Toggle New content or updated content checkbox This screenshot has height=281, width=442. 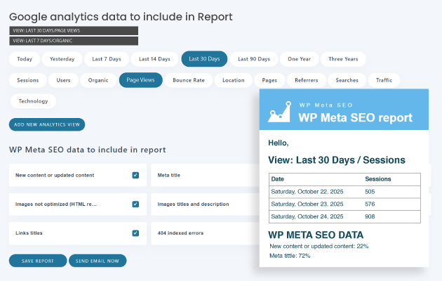pos(135,175)
